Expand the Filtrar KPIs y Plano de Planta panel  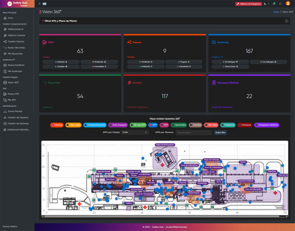286,21
